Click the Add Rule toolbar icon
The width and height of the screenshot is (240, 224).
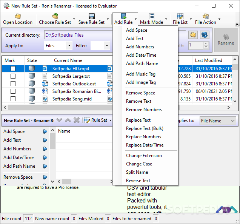(x=123, y=16)
